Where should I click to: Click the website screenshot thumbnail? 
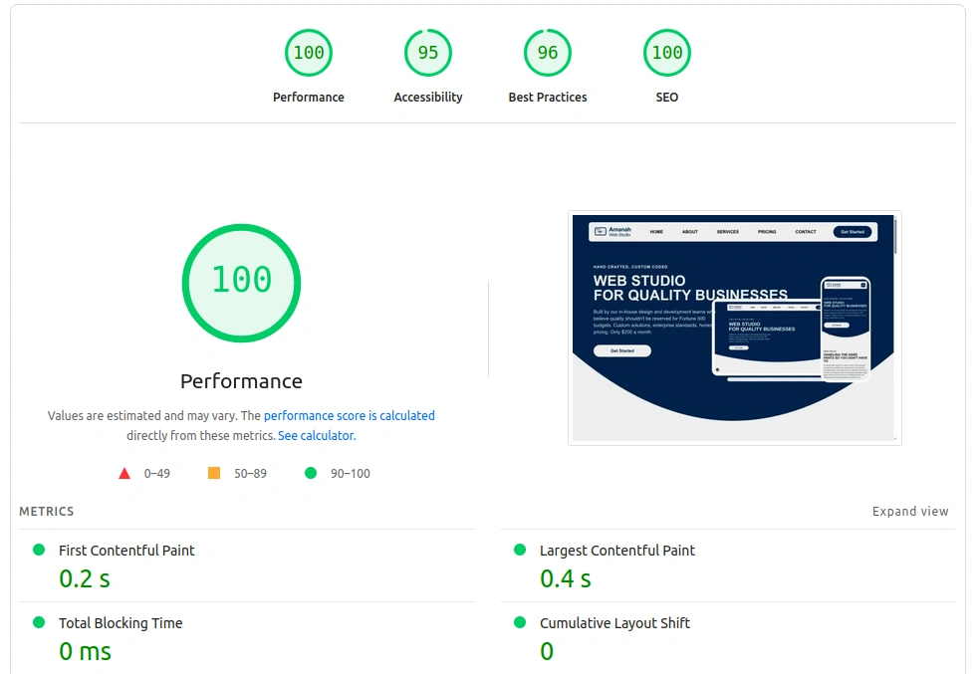click(735, 328)
